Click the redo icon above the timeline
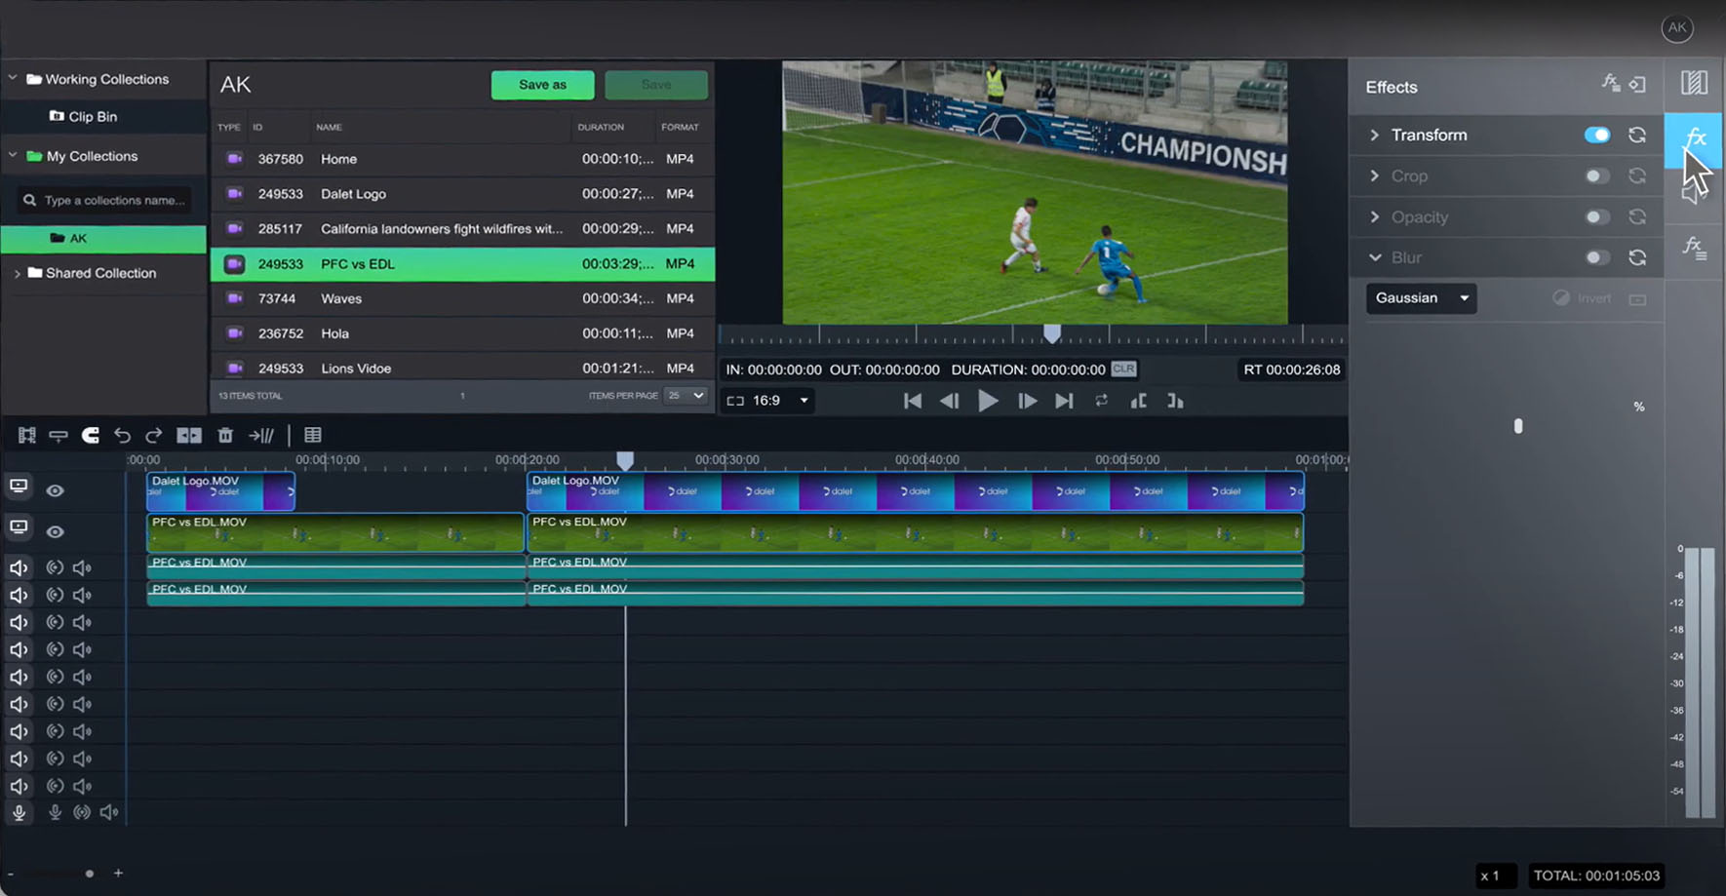This screenshot has width=1726, height=896. pyautogui.click(x=153, y=436)
